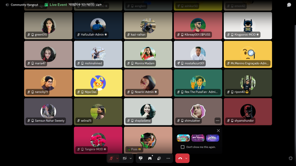Screen dimensions: 296x166
Task: Expand camera options chevron
Action: [130, 159]
